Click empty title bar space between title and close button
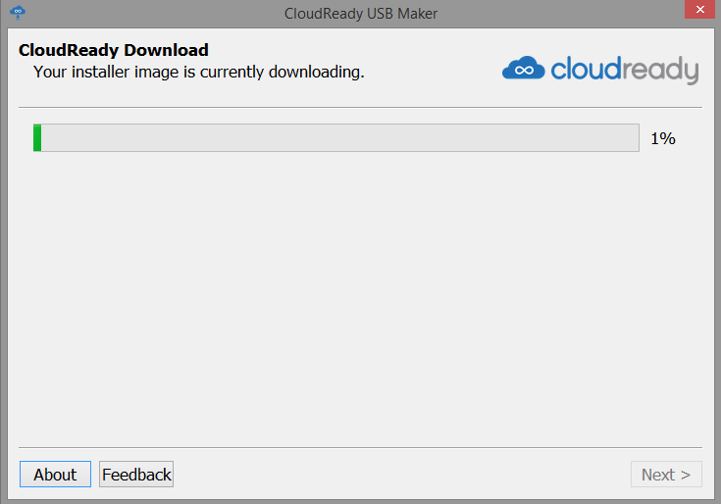This screenshot has height=504, width=721. 569,12
